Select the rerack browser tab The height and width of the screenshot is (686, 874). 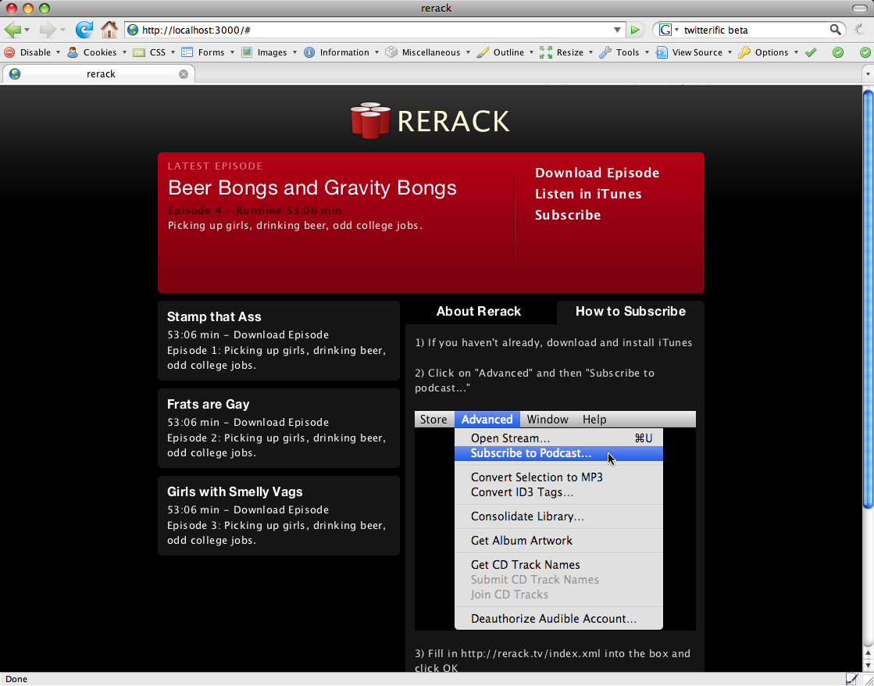(101, 73)
